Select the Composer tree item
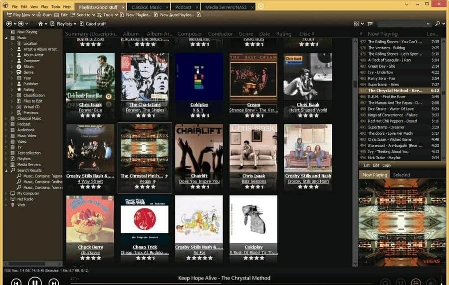The image size is (449, 285). click(28, 61)
